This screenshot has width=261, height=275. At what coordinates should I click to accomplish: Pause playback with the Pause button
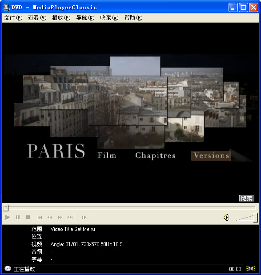tap(18, 218)
